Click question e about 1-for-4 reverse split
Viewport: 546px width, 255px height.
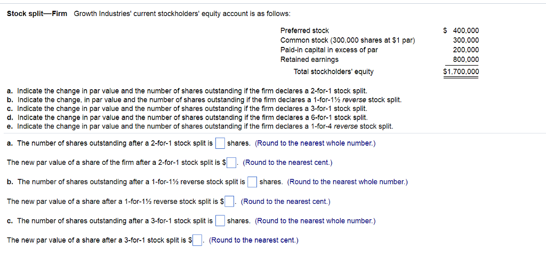200,126
